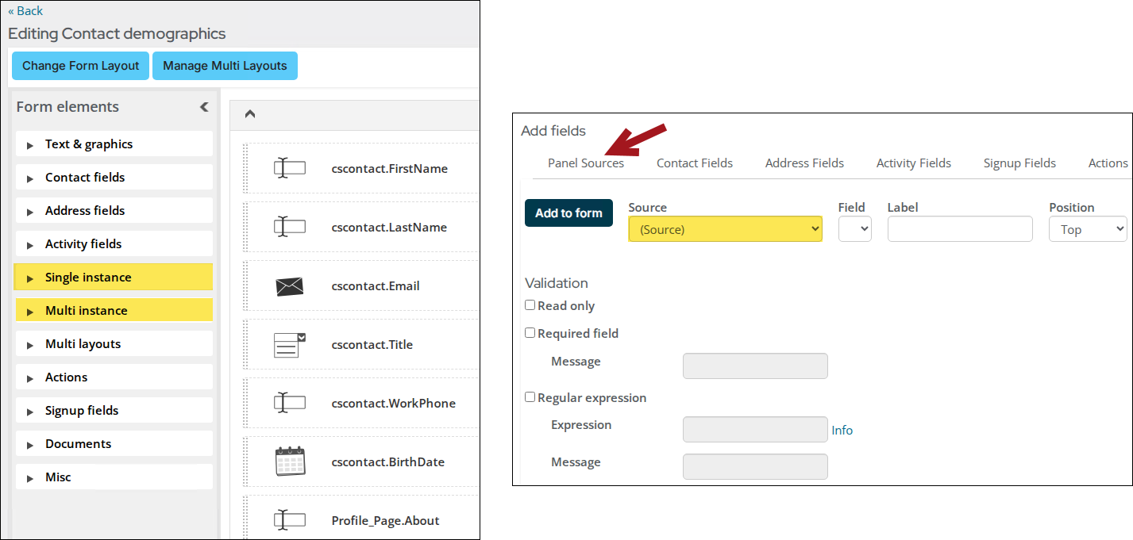Open the Position dropdown set to Top
Viewport: 1133px width, 540px height.
click(x=1088, y=229)
